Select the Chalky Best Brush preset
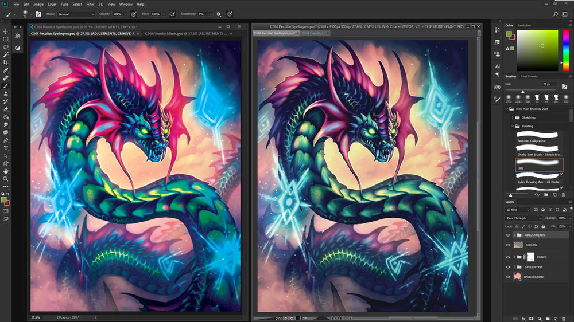 tap(539, 151)
